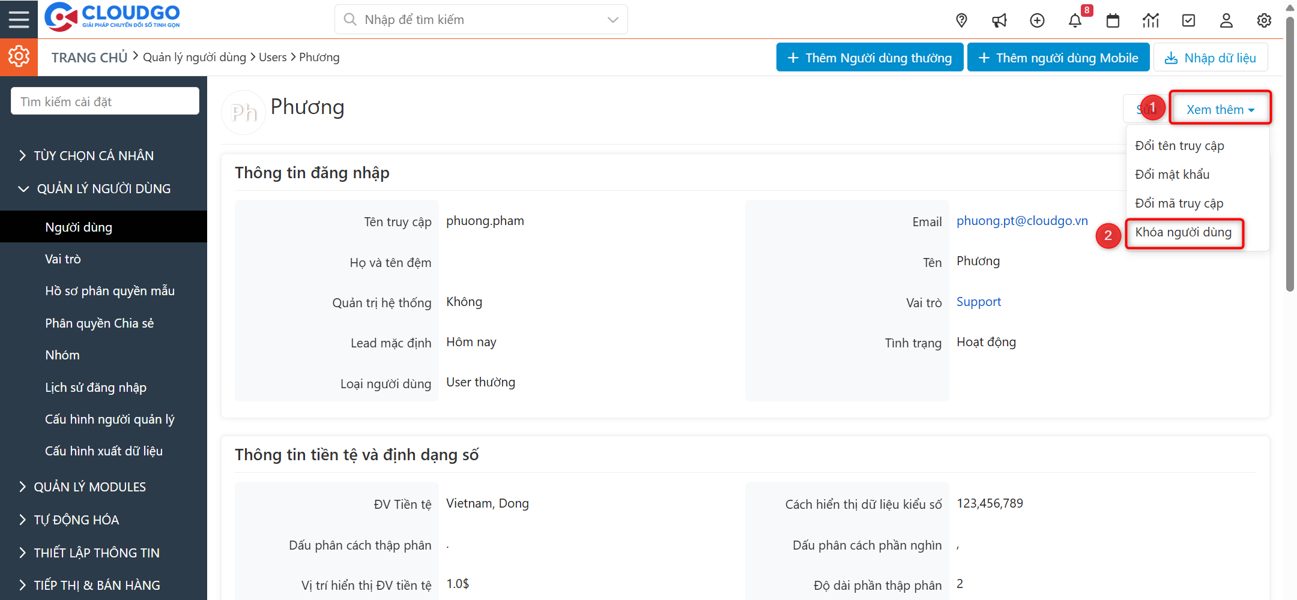Open the notifications bell

pos(1075,20)
